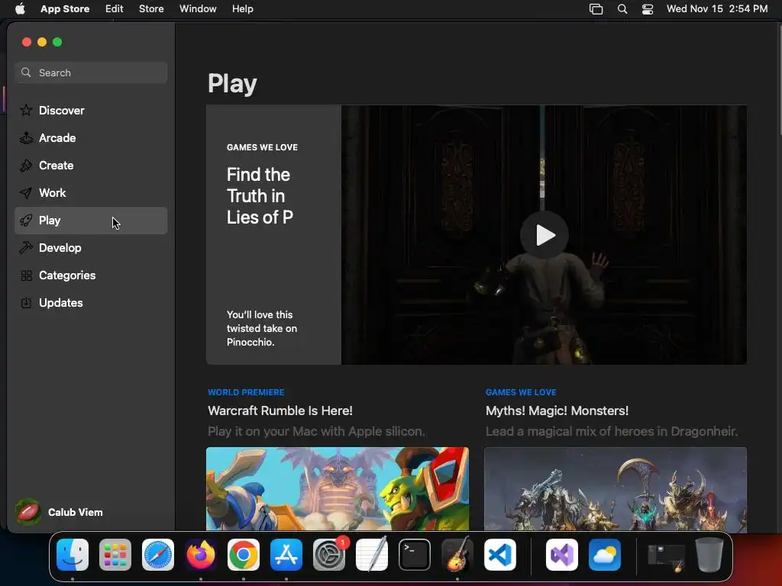Open Arcade via its joystick icon

(26, 138)
